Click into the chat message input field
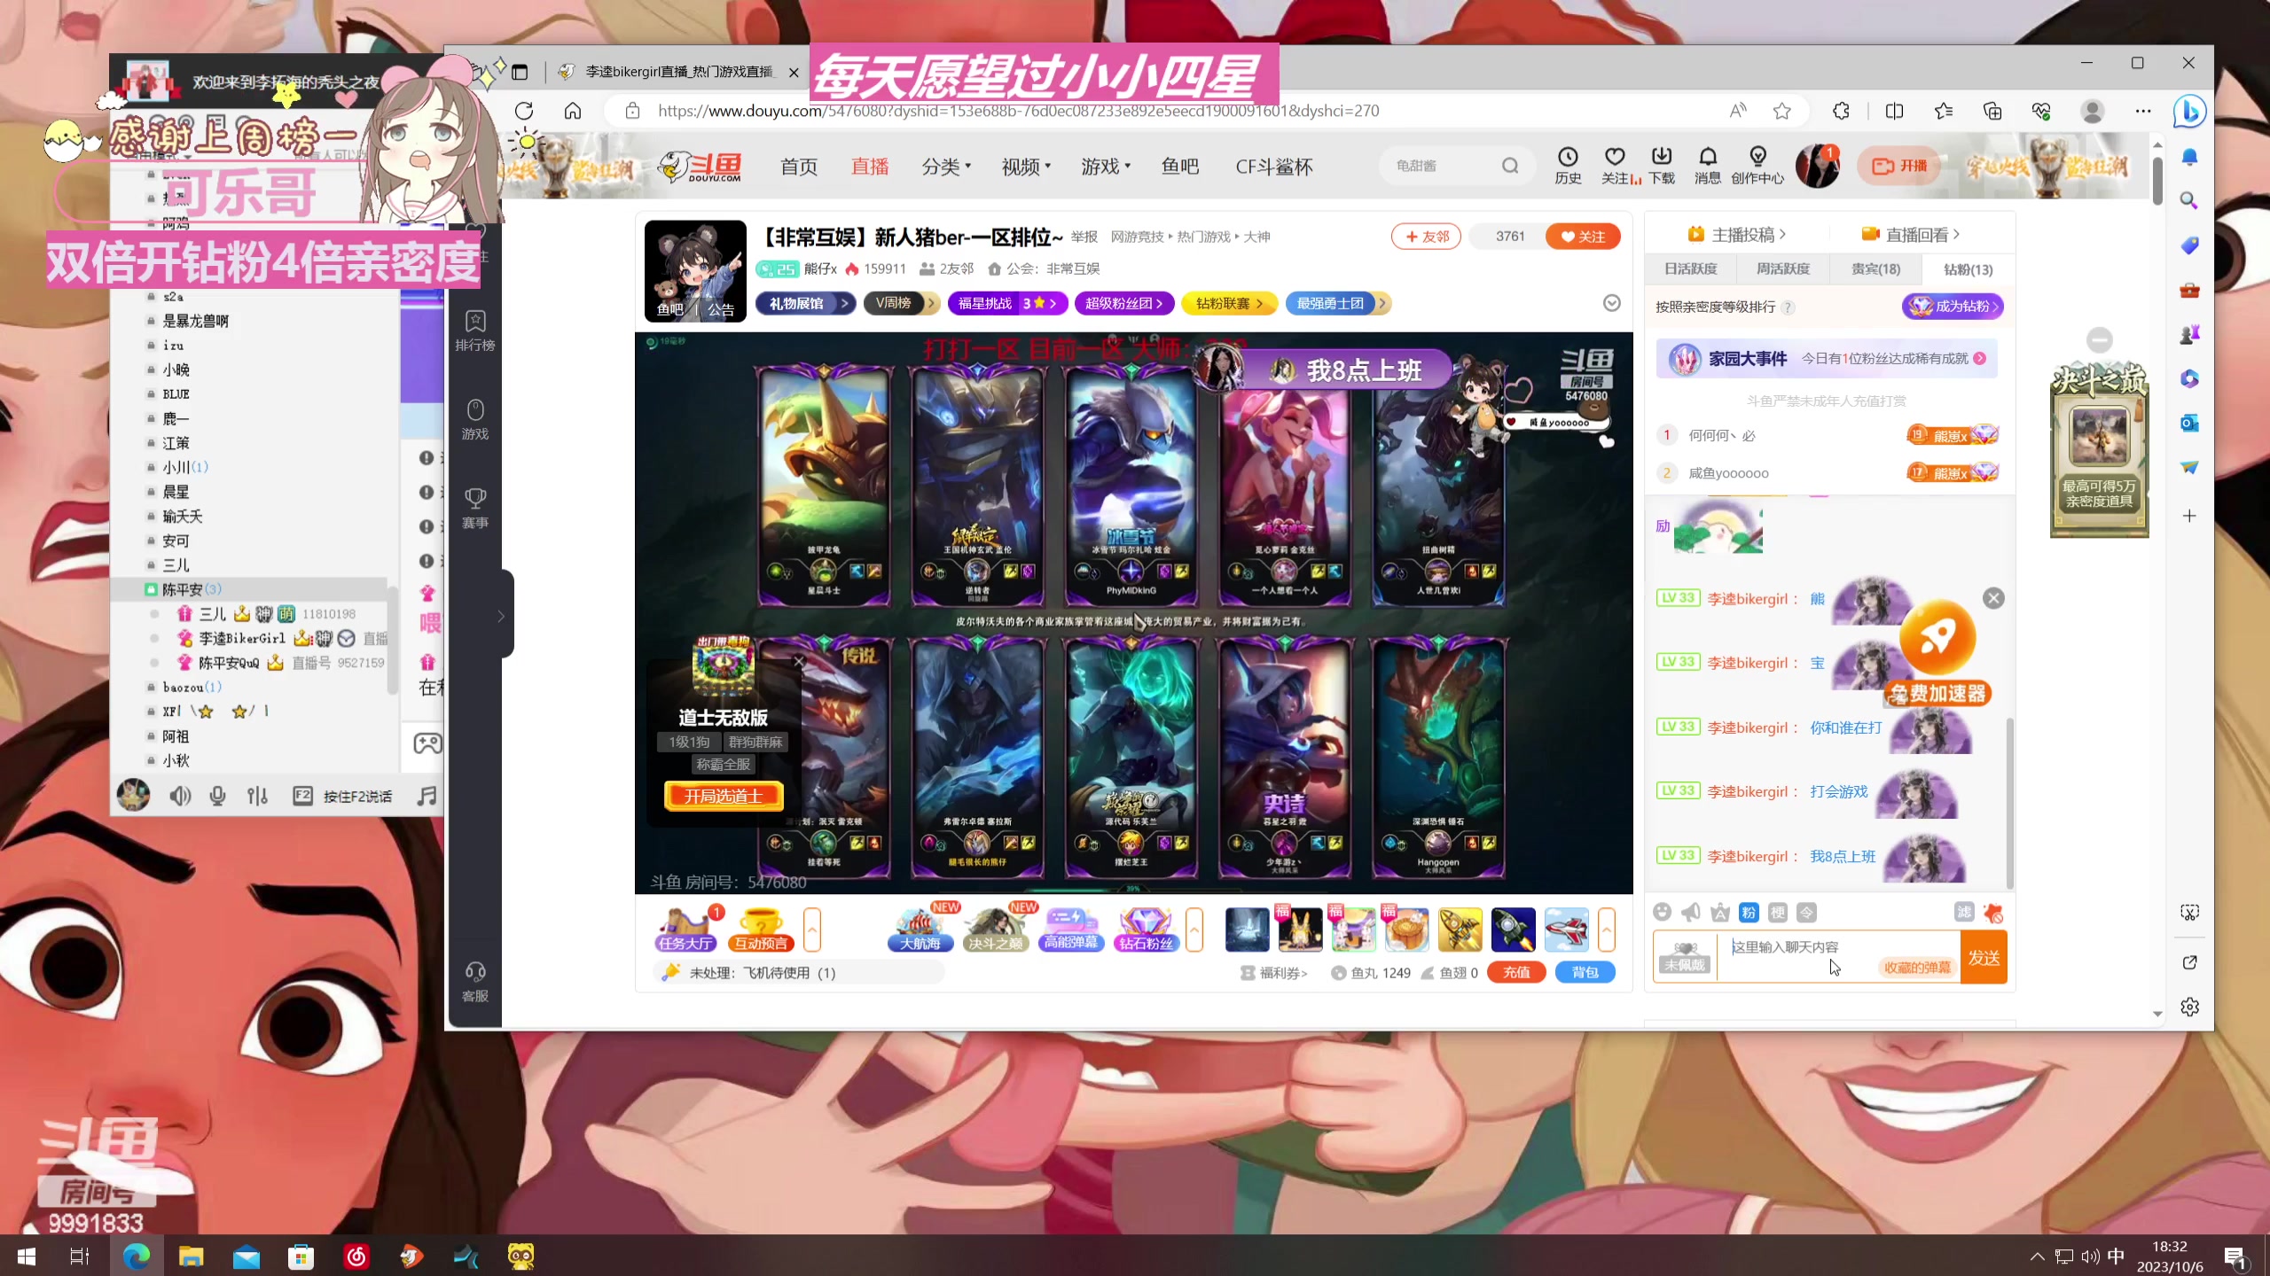 tap(1838, 957)
